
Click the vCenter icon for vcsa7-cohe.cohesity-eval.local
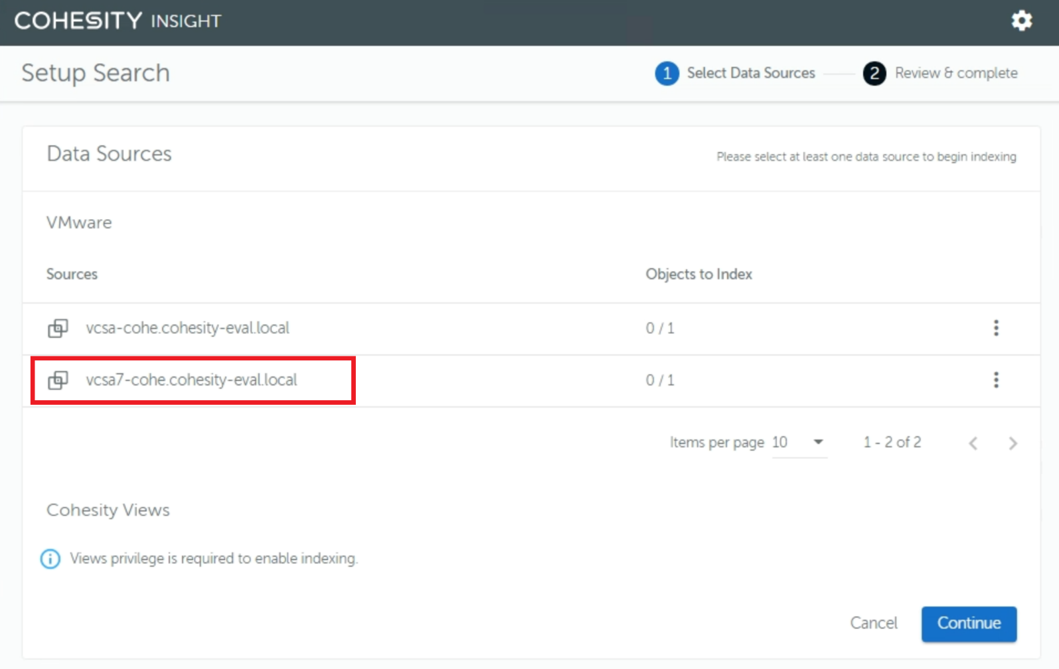[x=58, y=380]
